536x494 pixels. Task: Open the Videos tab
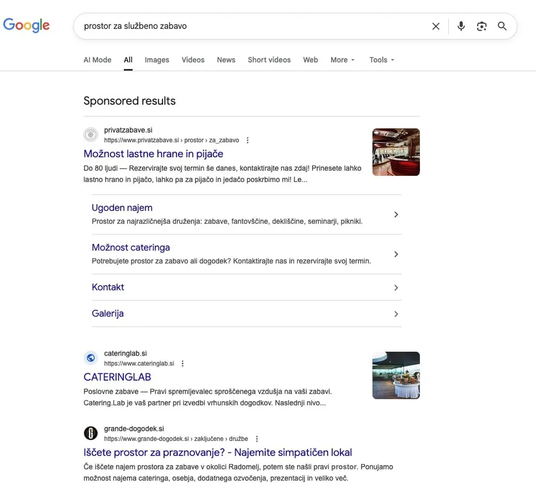pyautogui.click(x=193, y=60)
